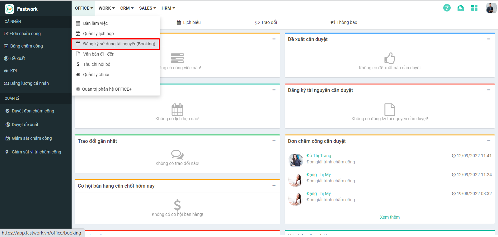
Task: Switch to the Thông báo tab
Action: [344, 22]
